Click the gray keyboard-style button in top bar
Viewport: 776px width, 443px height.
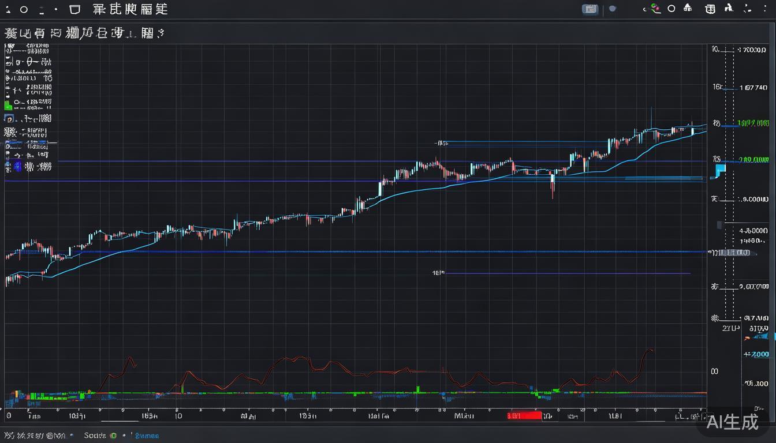tap(590, 9)
